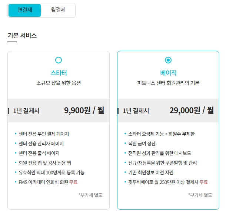
Task: Click 회원 전용 앱 및 강사 전용 앱
Action: 45,163
